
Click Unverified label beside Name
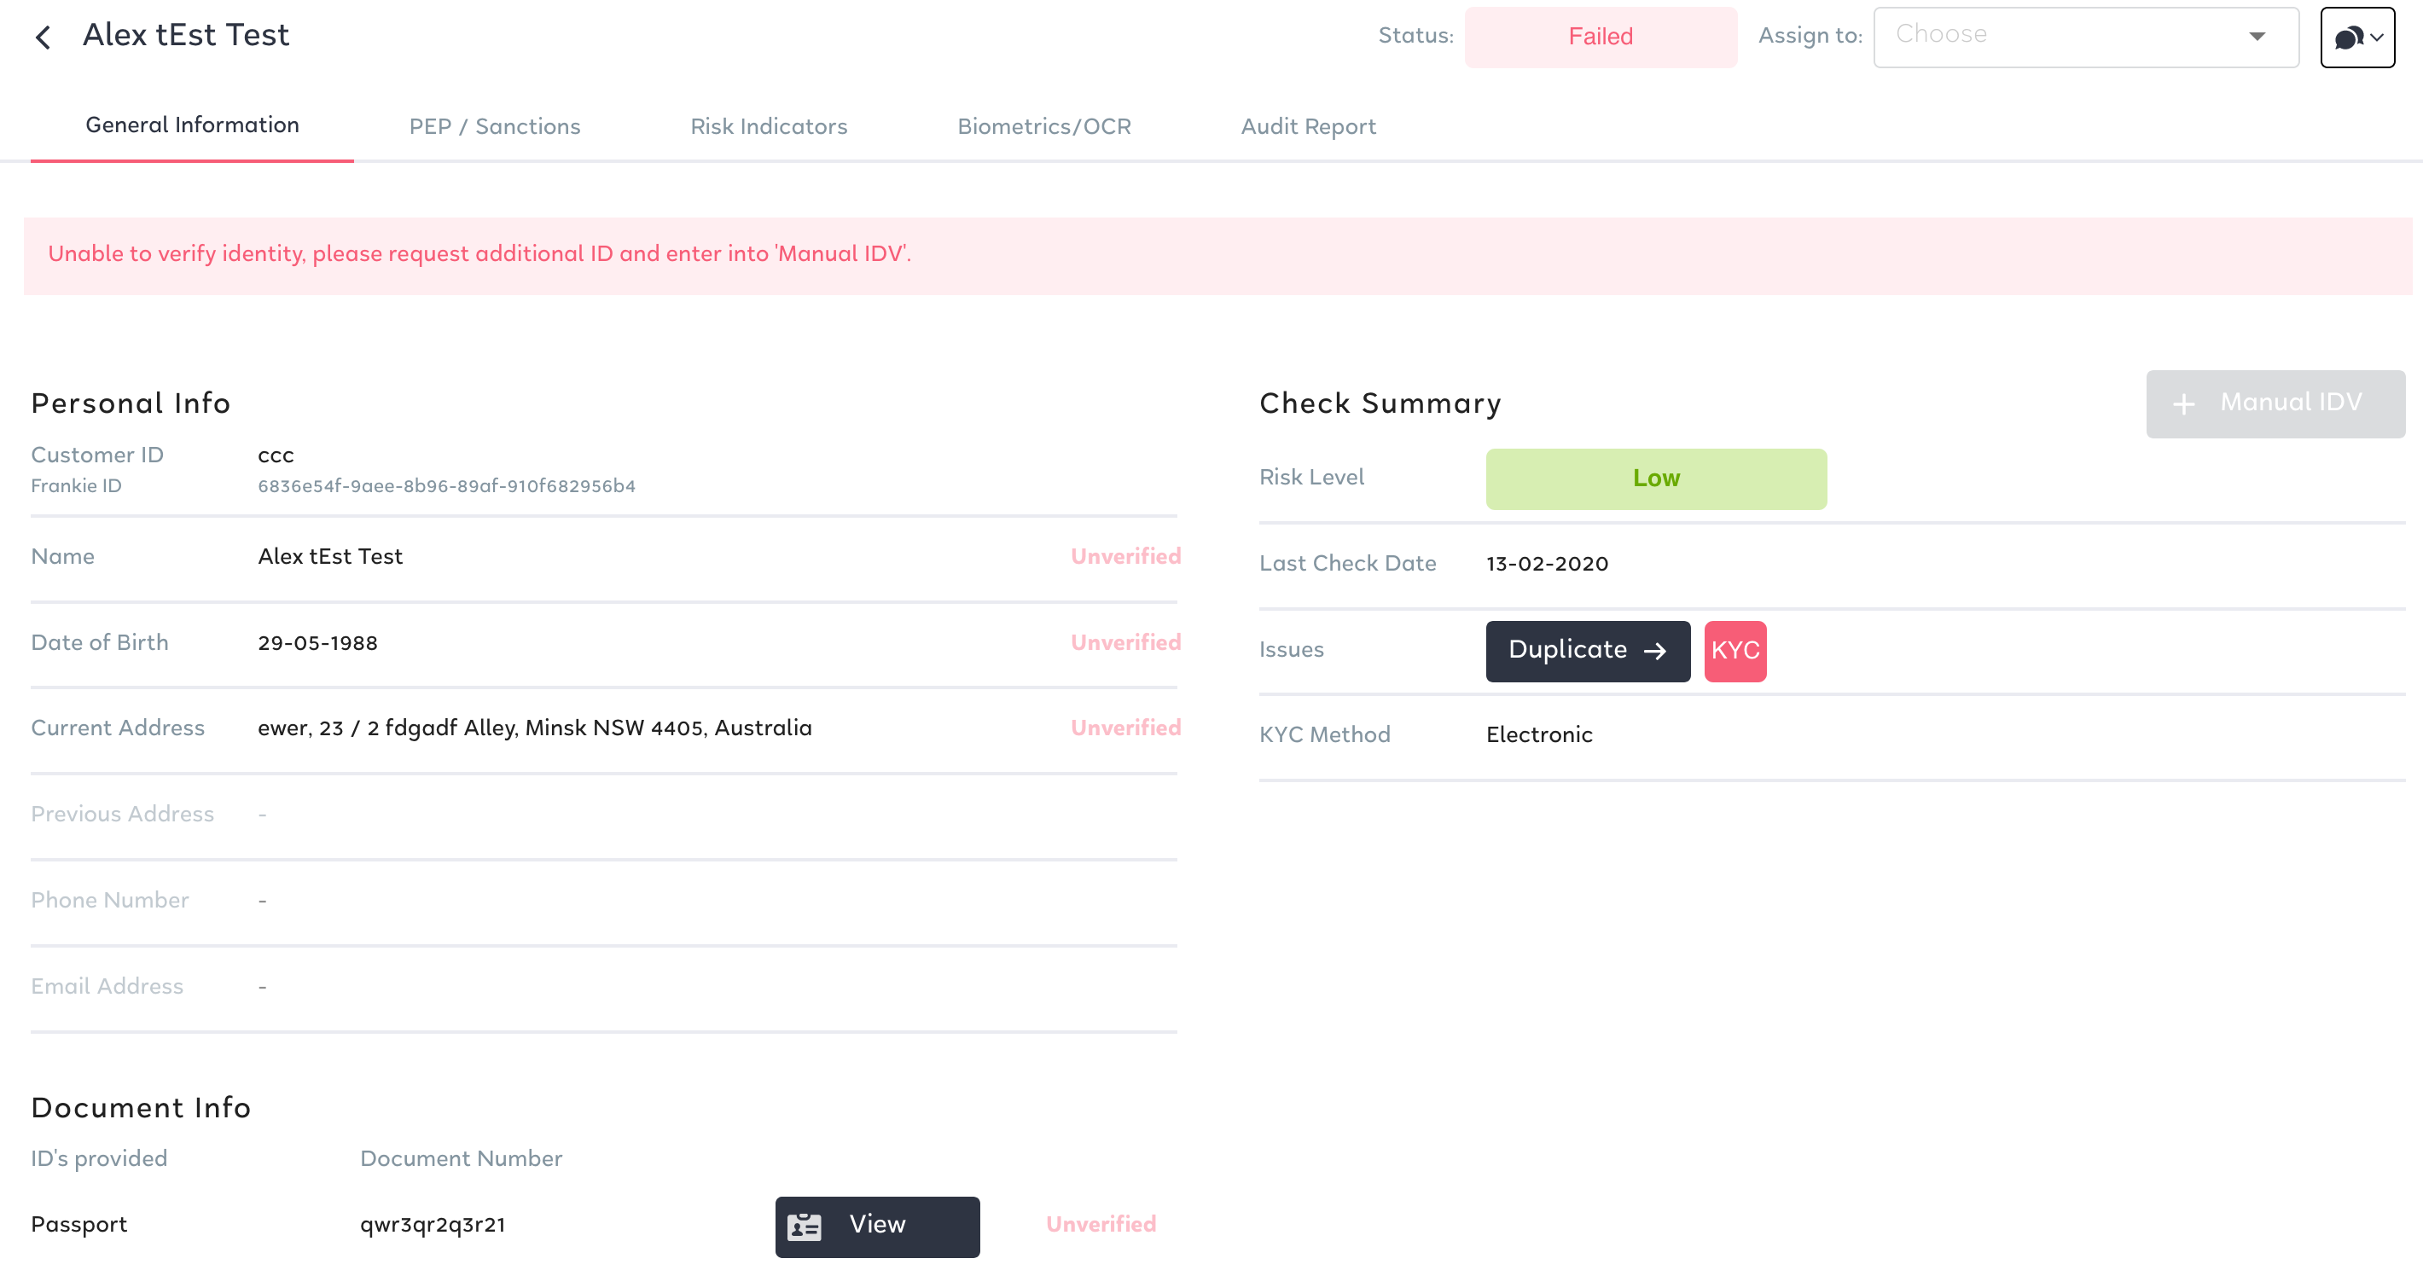coord(1125,556)
